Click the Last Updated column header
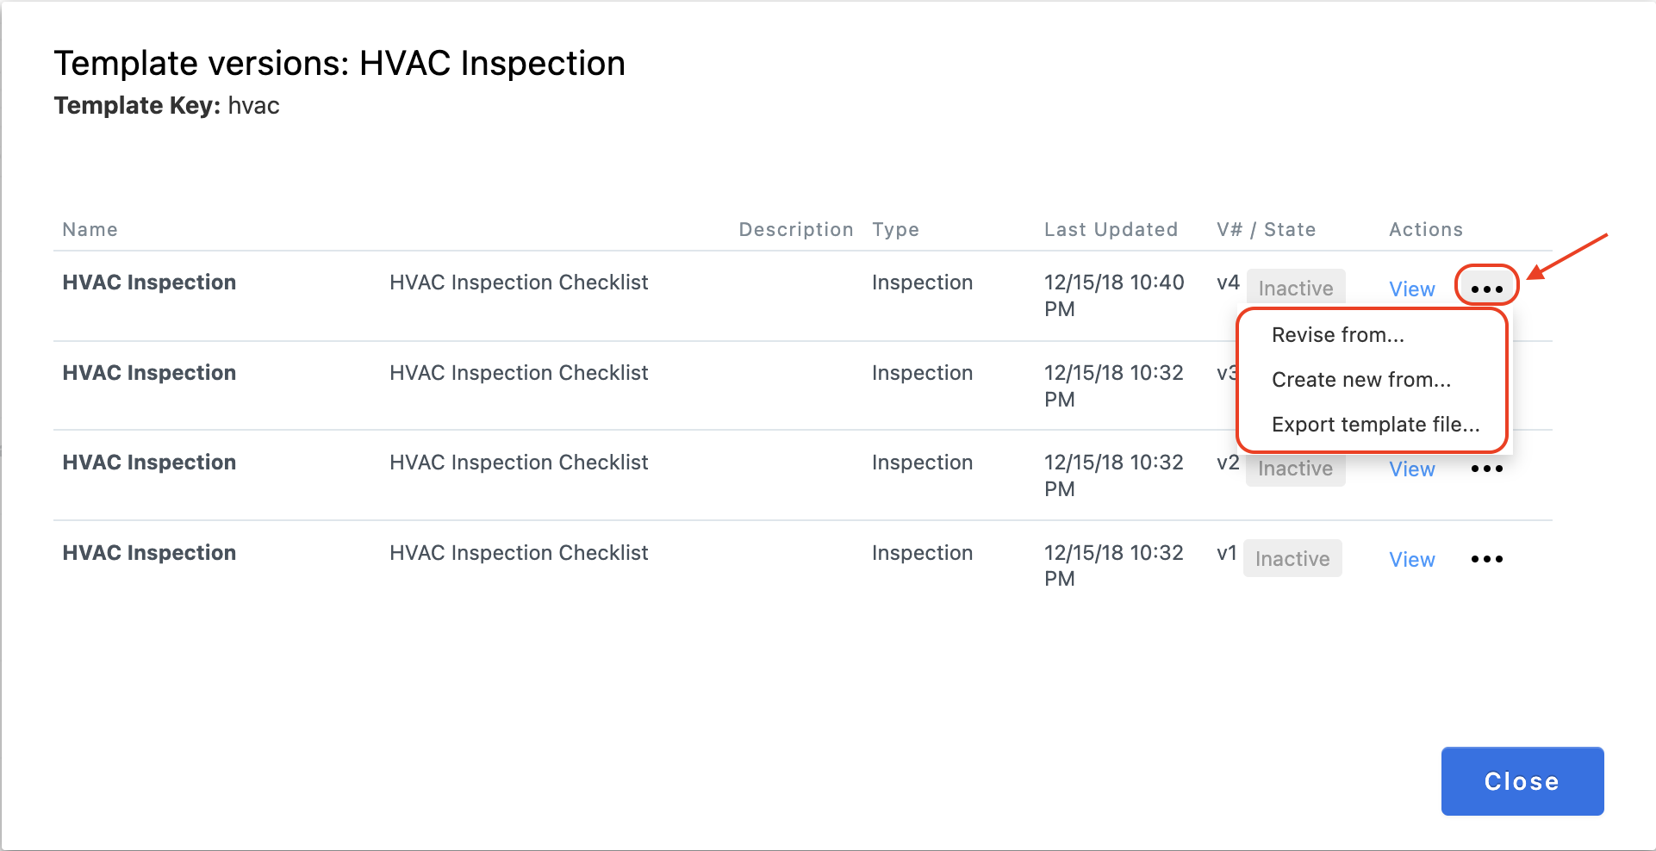The image size is (1656, 851). click(x=1111, y=229)
